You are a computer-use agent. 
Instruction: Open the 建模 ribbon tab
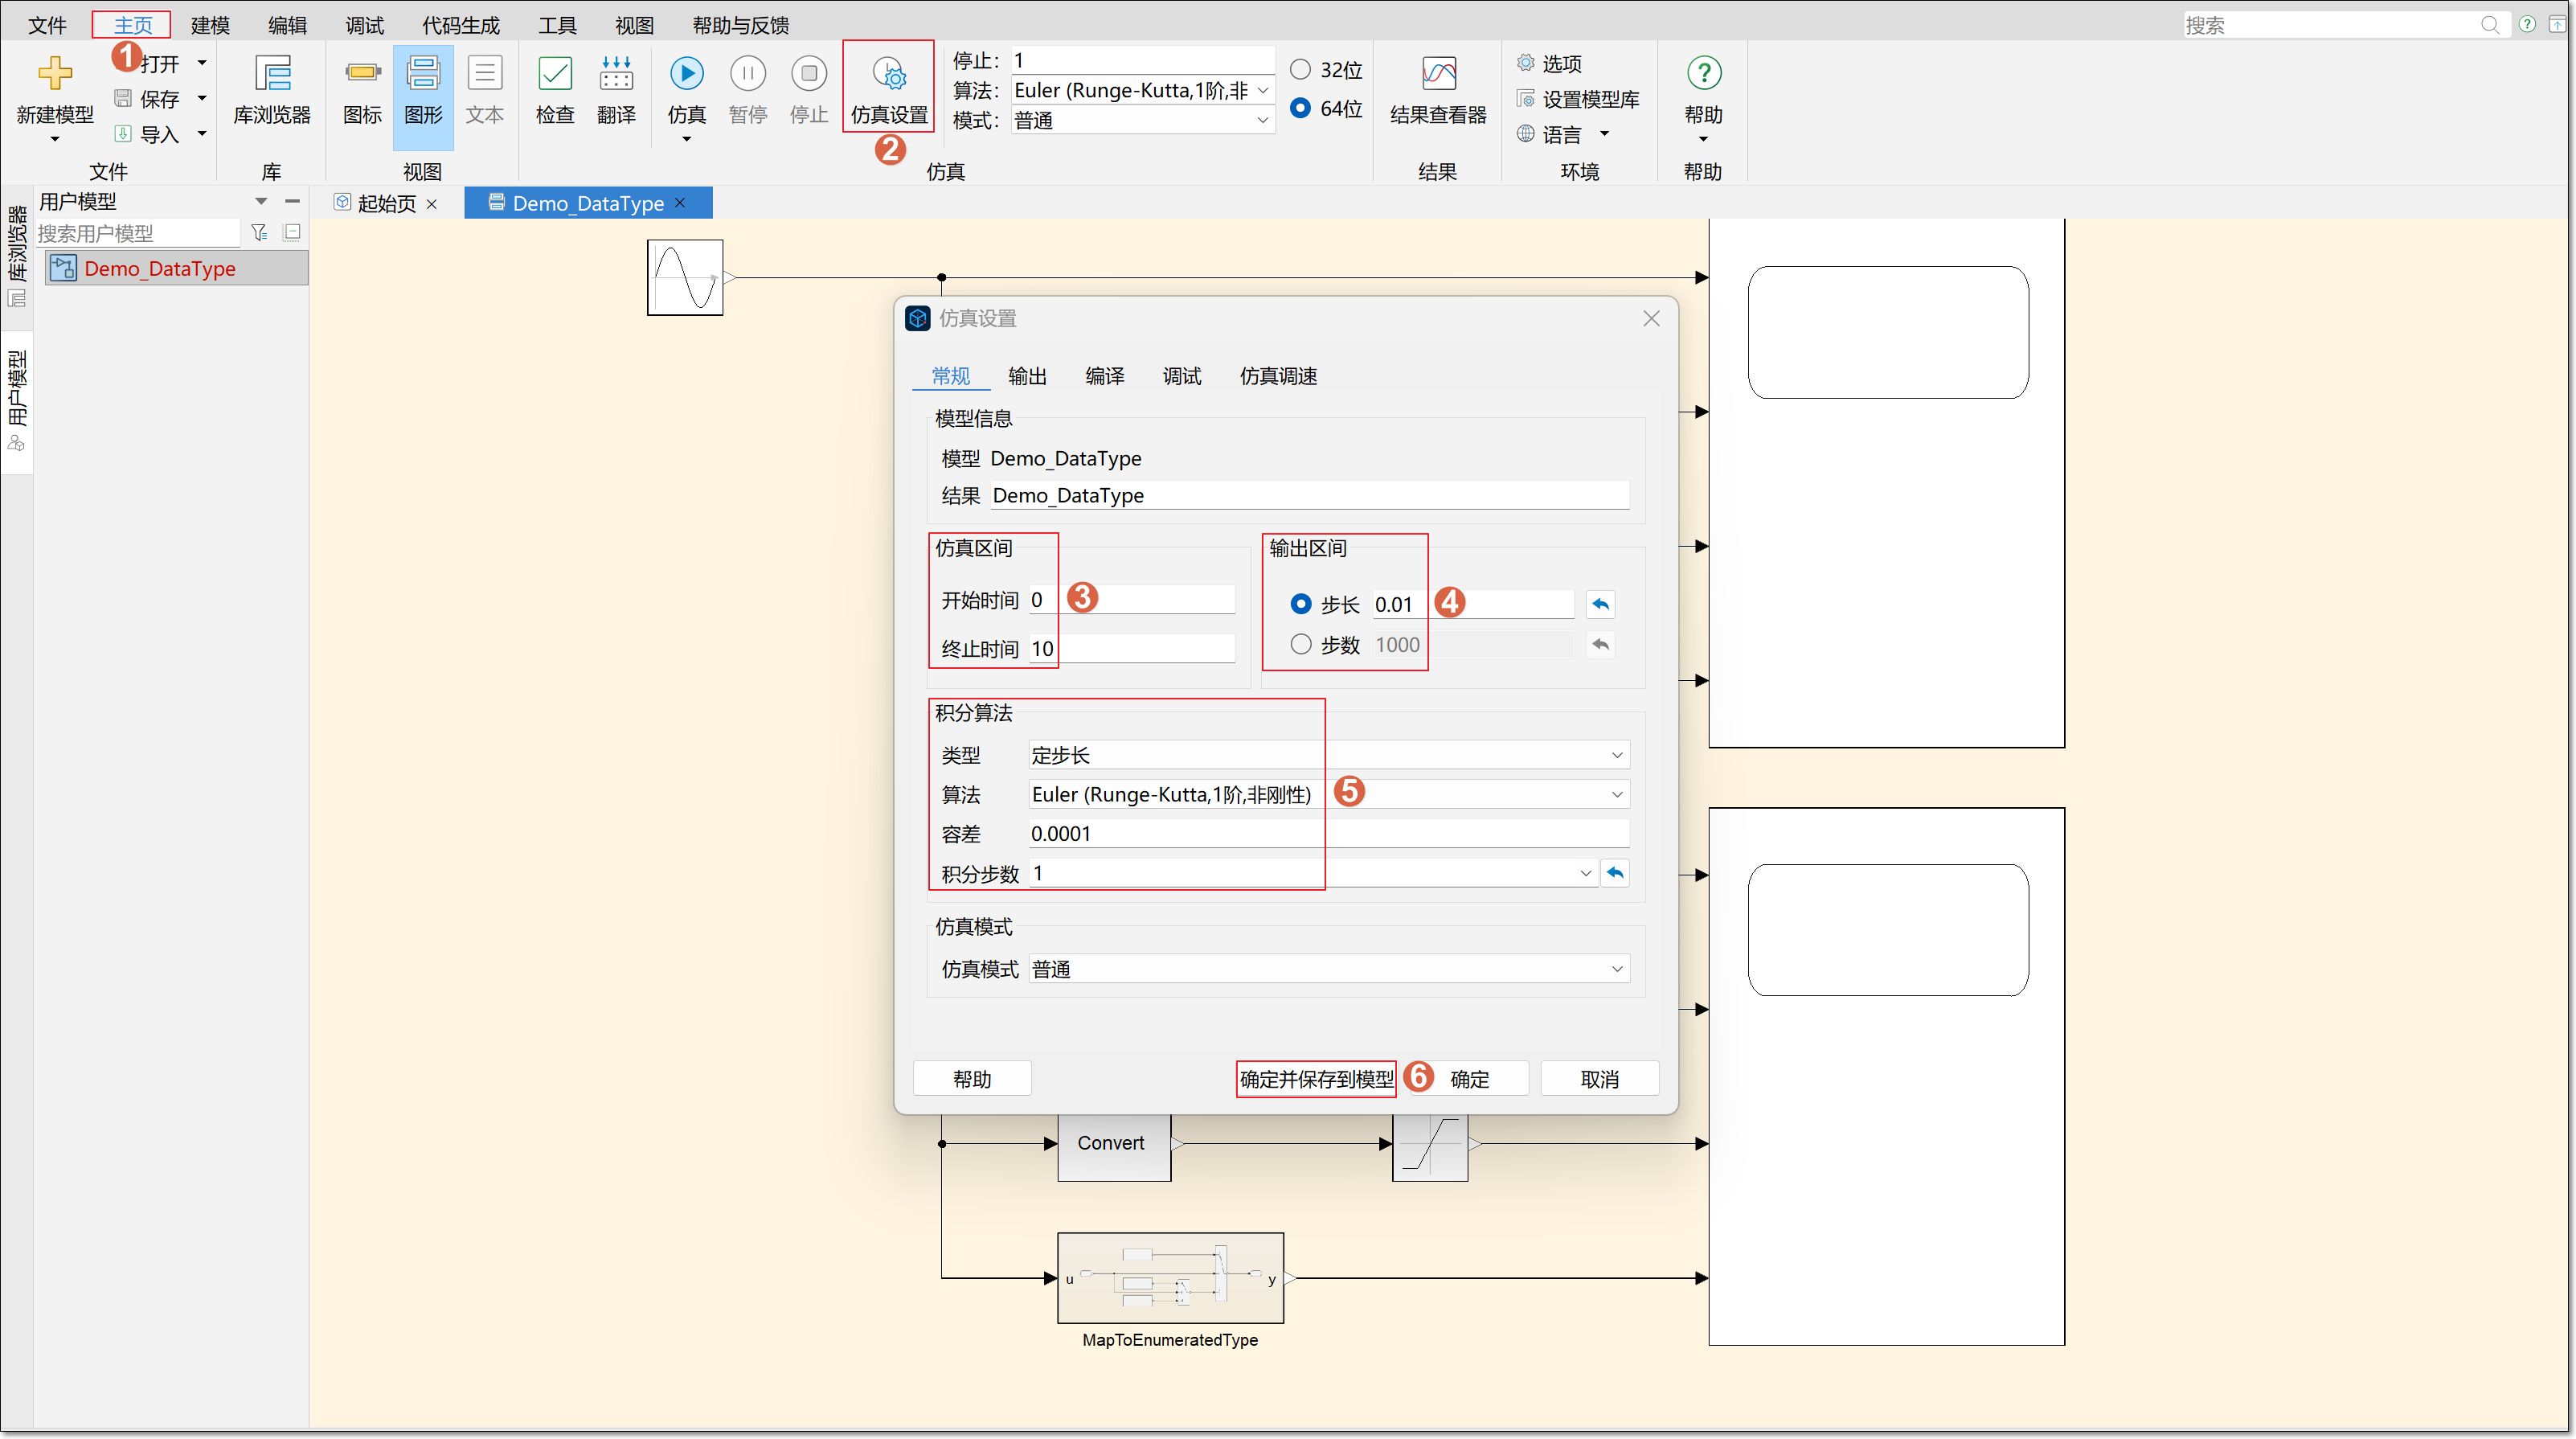pyautogui.click(x=210, y=25)
